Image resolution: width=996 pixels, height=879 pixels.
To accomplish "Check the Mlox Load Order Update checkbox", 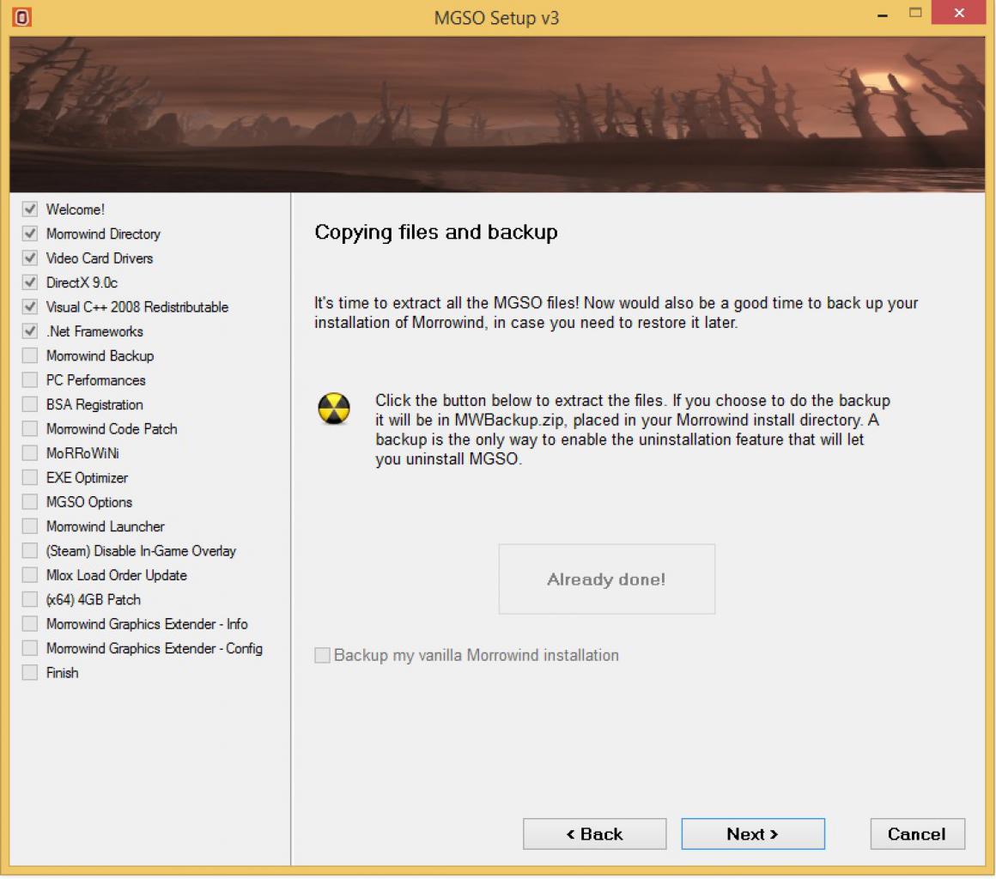I will click(30, 575).
